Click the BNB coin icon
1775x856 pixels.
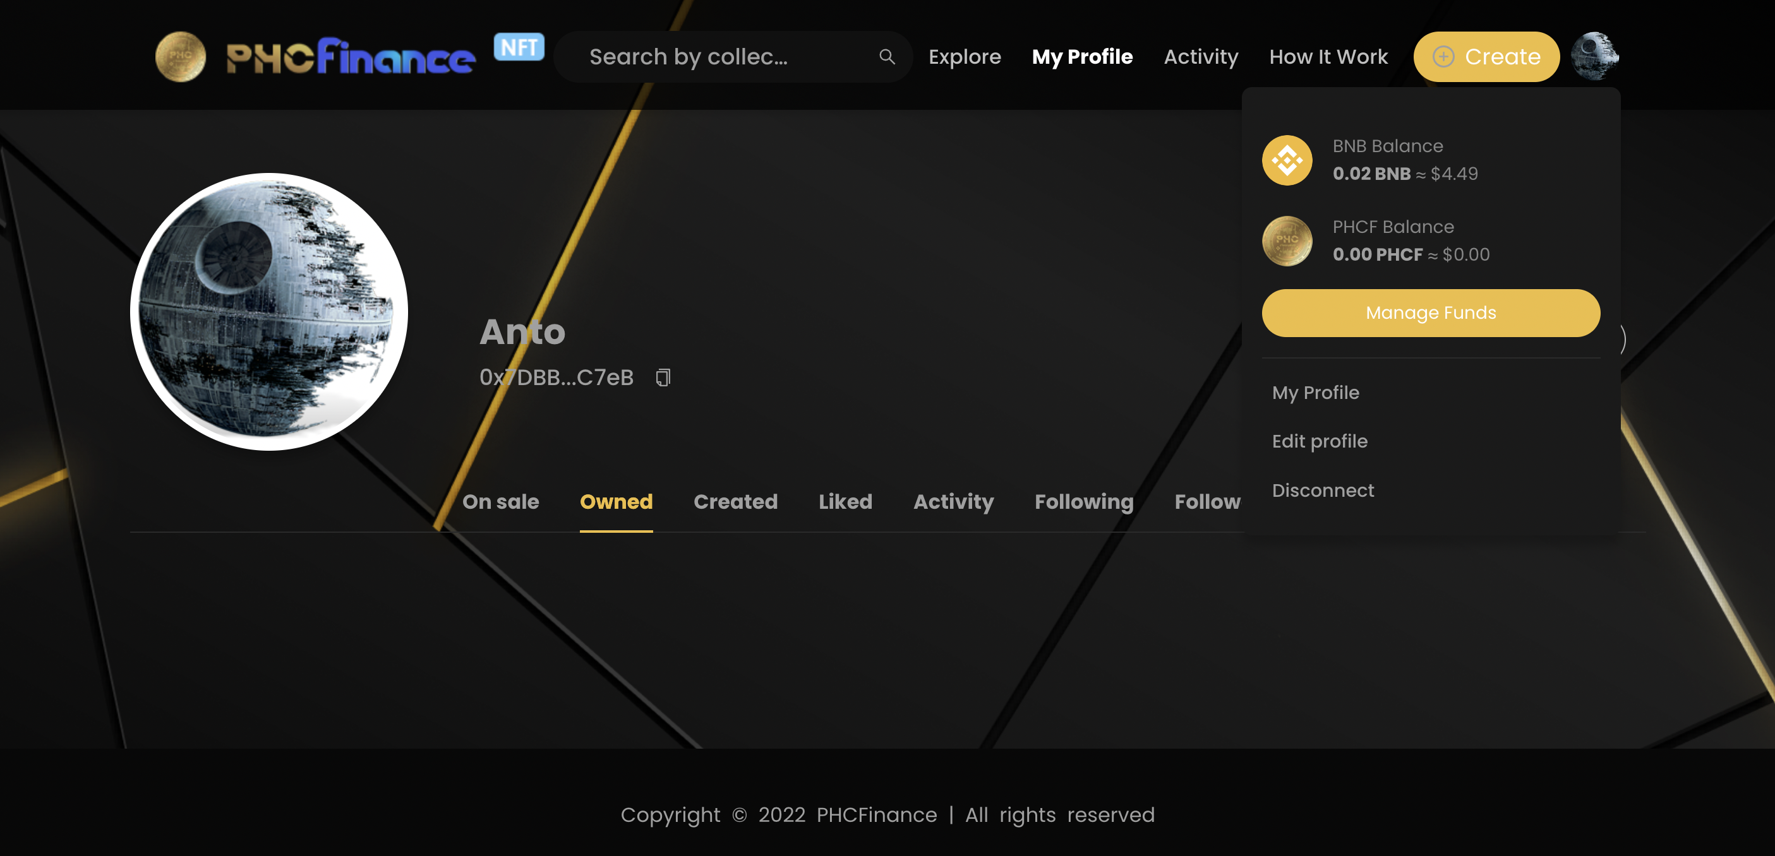click(x=1287, y=160)
